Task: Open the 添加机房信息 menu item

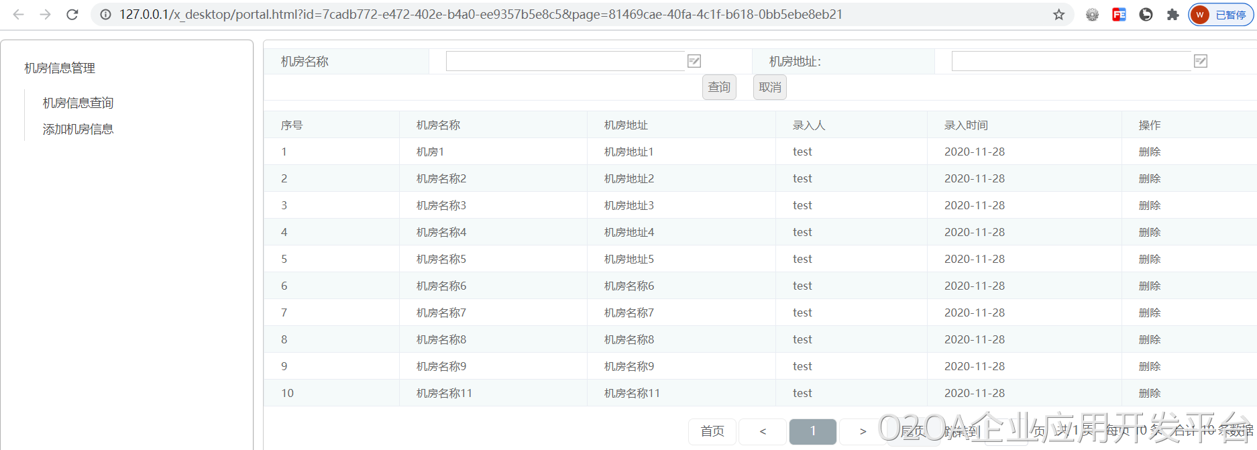Action: pos(78,129)
